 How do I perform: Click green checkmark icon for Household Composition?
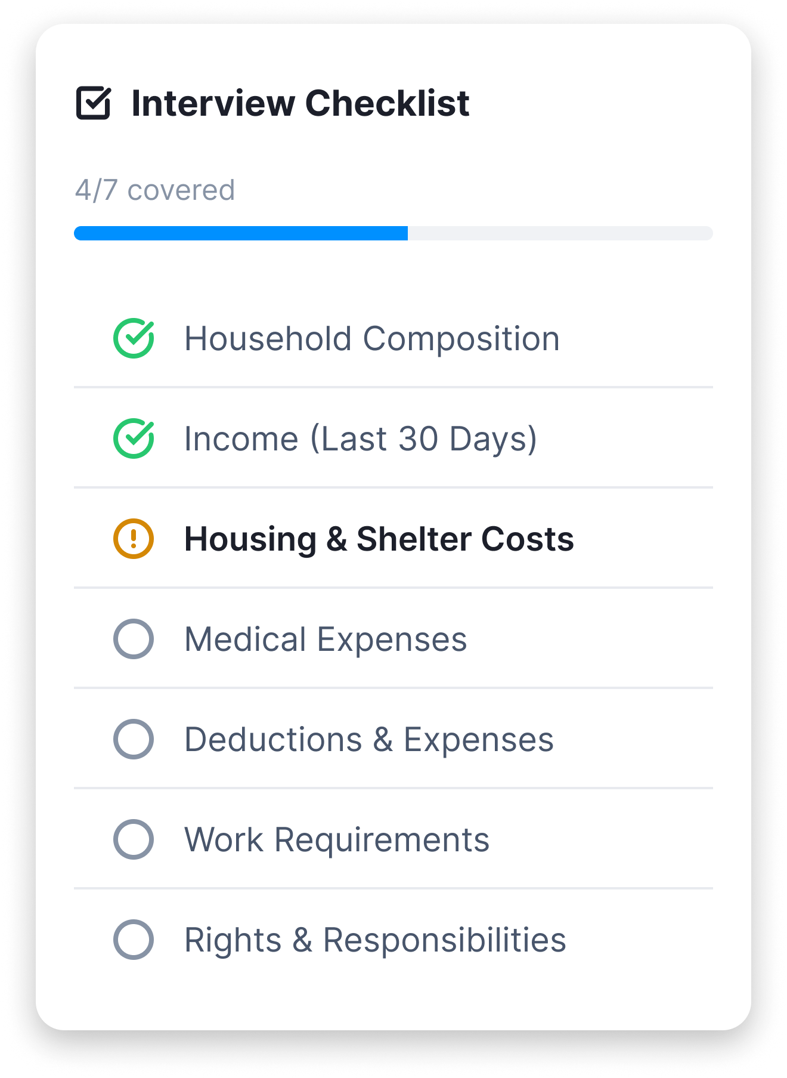(134, 338)
